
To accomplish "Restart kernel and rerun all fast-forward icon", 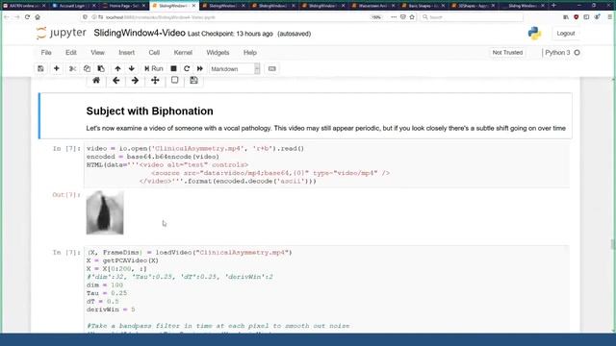I will pyautogui.click(x=200, y=68).
